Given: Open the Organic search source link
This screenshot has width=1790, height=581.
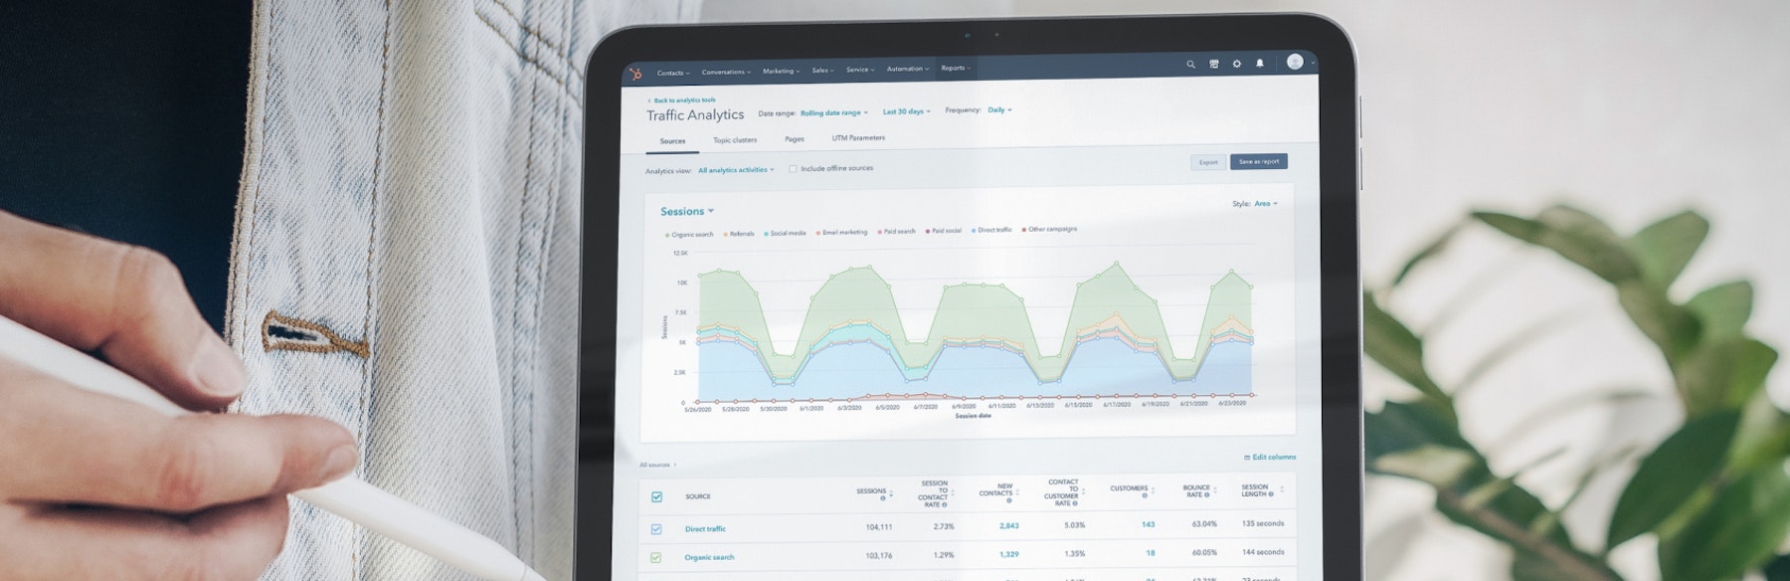Looking at the screenshot, I should [709, 557].
